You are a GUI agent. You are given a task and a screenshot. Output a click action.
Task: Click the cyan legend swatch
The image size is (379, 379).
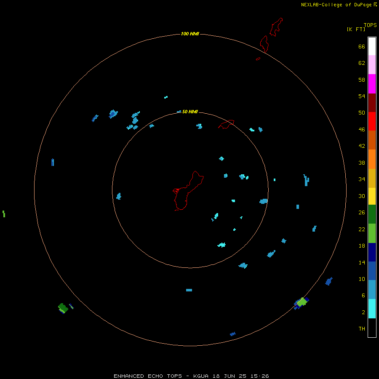click(372, 309)
